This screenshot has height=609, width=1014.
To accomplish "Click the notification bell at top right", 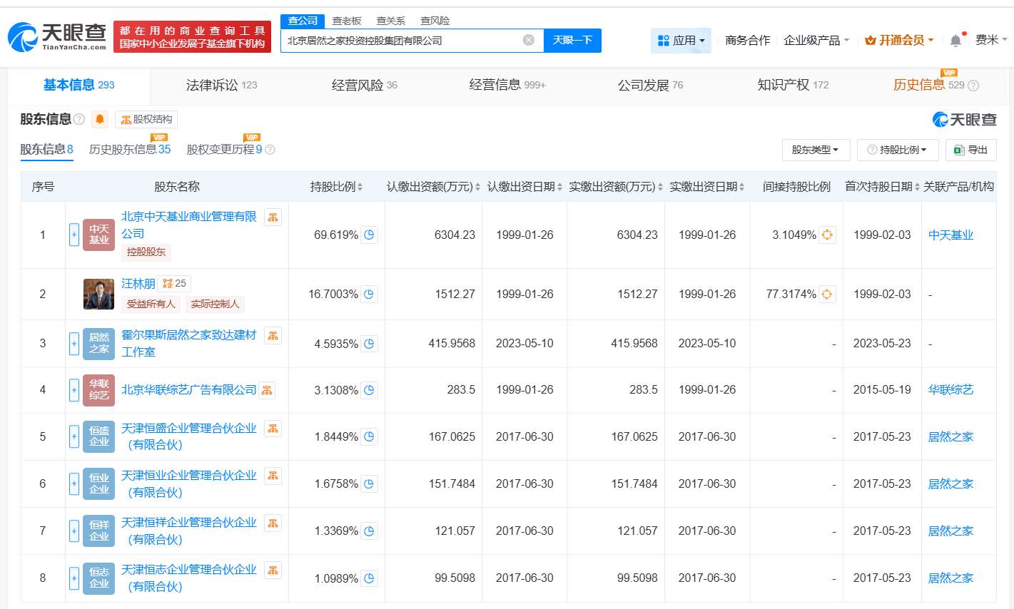I will tap(955, 41).
